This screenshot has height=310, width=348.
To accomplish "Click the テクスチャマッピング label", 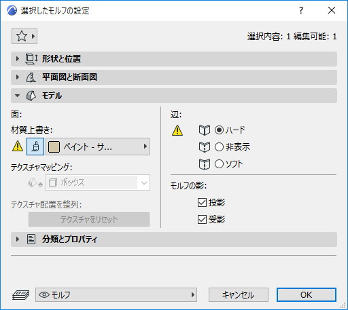I will [x=41, y=168].
